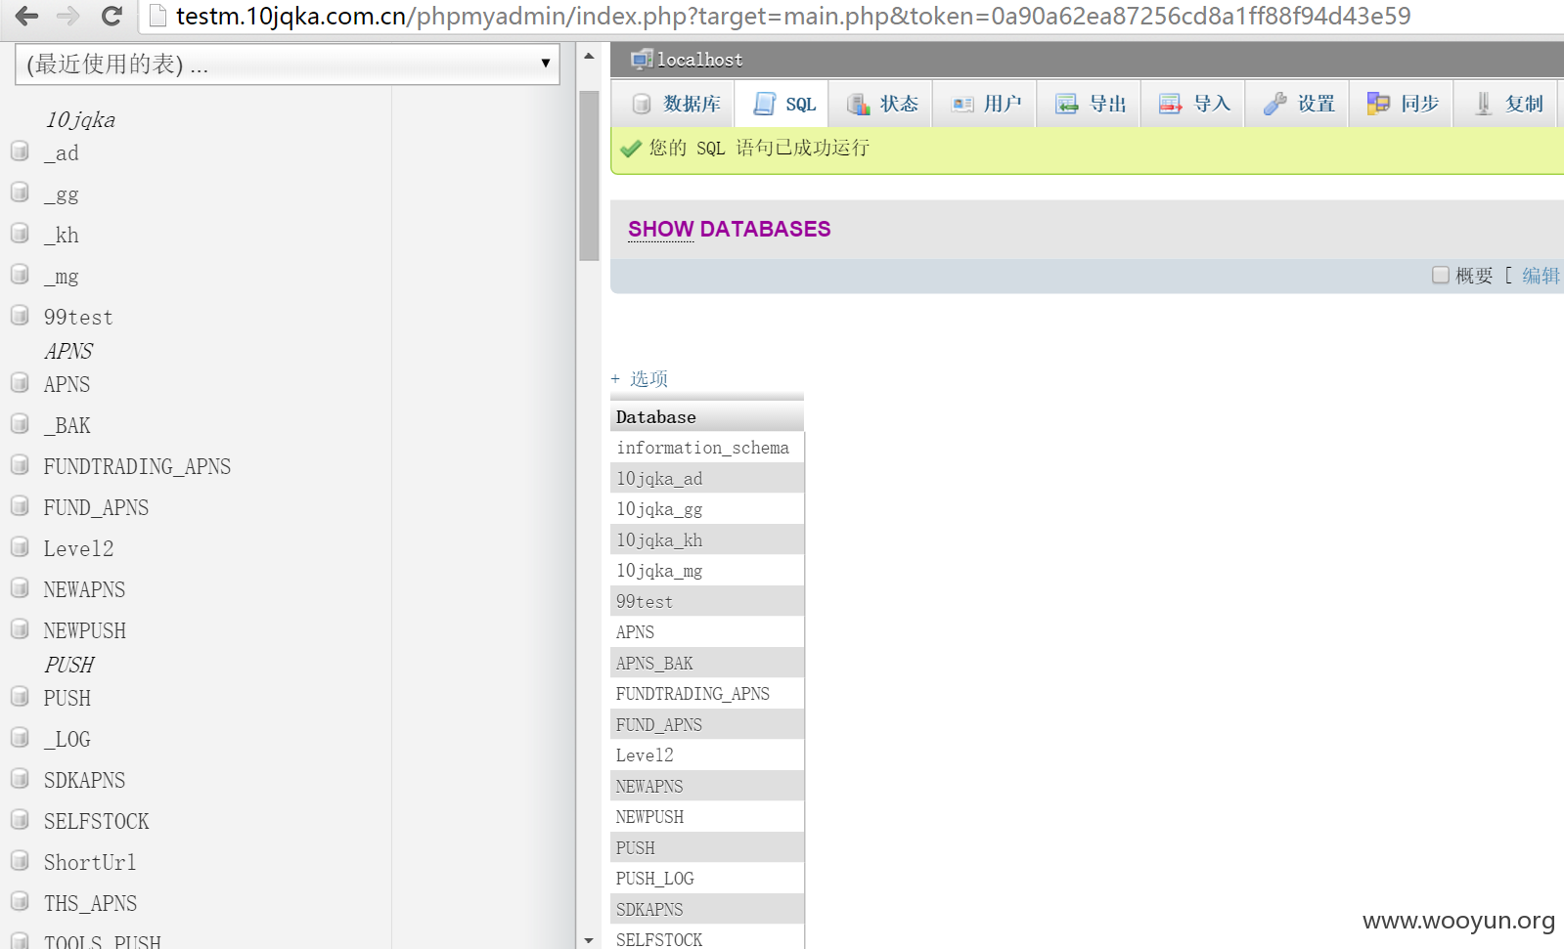The height and width of the screenshot is (949, 1564).
Task: Switch to the 导入 import tab
Action: (1195, 104)
